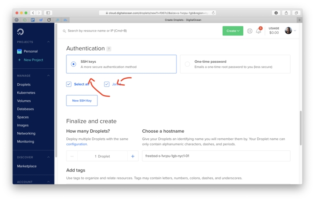Click the DigitalOcean logo in sidebar

pos(20,32)
